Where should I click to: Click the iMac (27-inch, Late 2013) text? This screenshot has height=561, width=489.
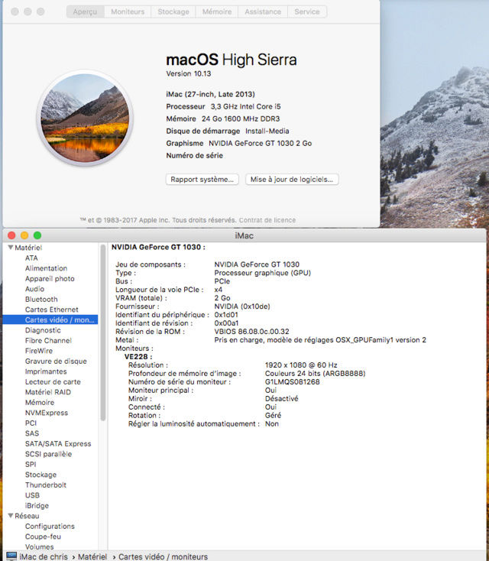(x=210, y=94)
